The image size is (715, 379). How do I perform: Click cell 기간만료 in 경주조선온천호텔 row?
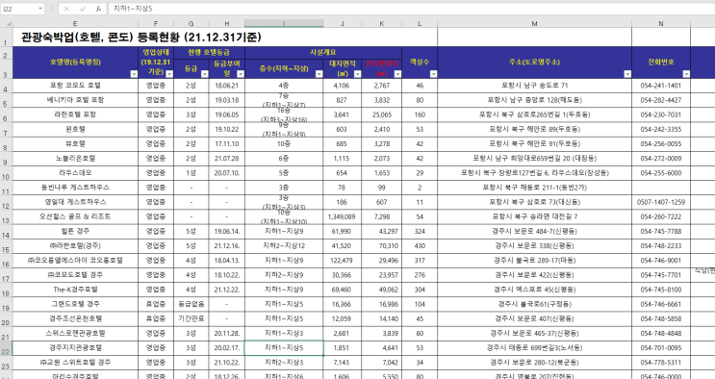192,318
